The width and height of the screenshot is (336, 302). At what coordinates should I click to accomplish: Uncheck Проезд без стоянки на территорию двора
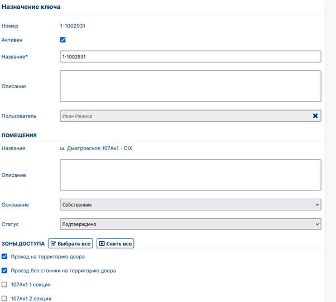click(x=4, y=271)
